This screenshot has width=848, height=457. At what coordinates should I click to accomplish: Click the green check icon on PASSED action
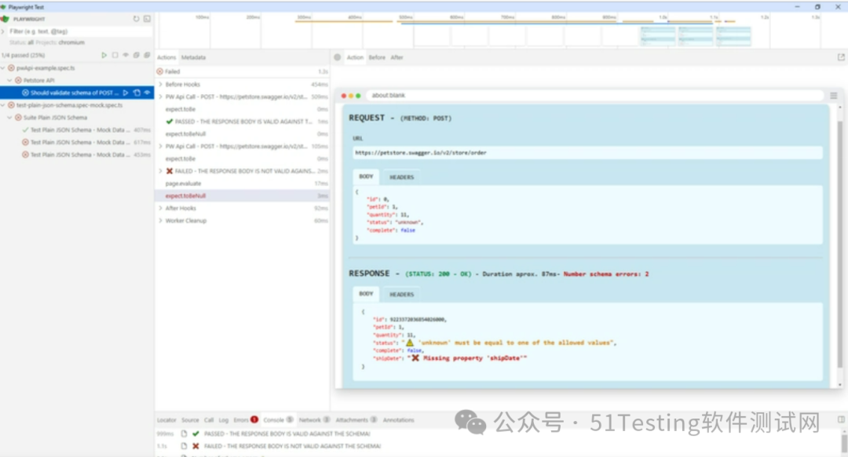[170, 122]
